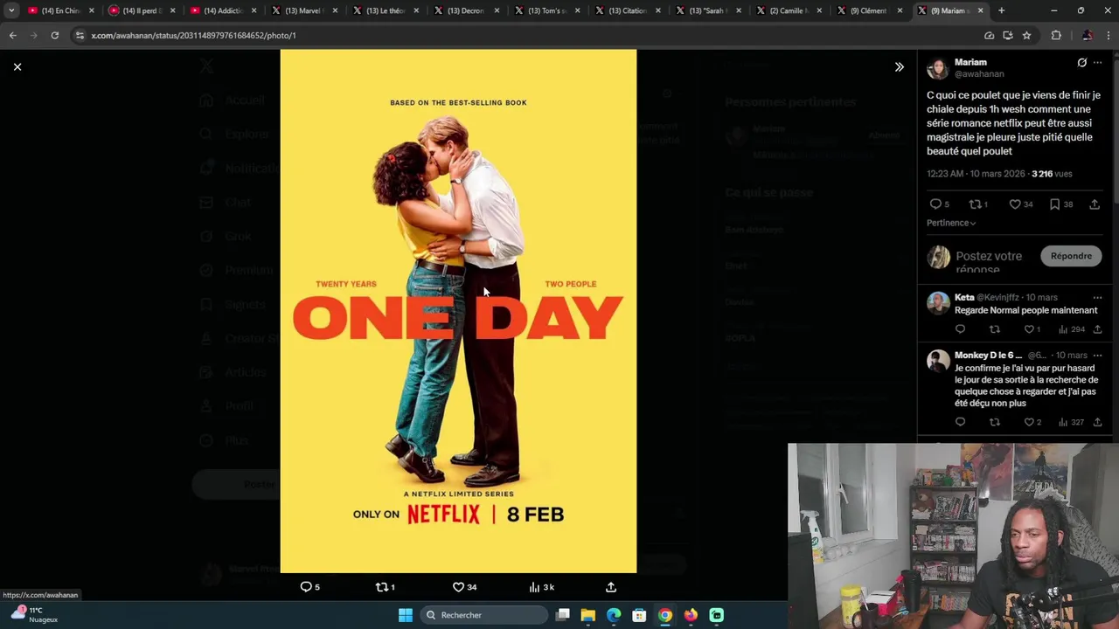This screenshot has width=1119, height=629.
Task: Open Keta's profile name link
Action: coord(964,297)
